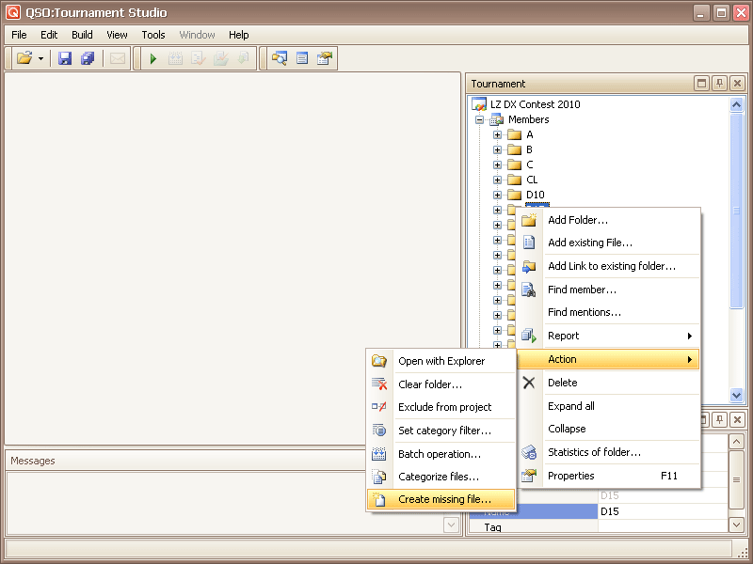Expand the CL folder node
This screenshot has width=753, height=564.
point(498,180)
